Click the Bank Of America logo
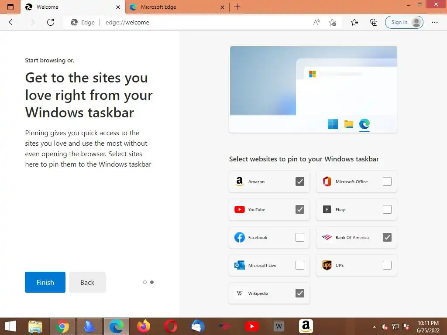This screenshot has height=335, width=447. [x=327, y=237]
